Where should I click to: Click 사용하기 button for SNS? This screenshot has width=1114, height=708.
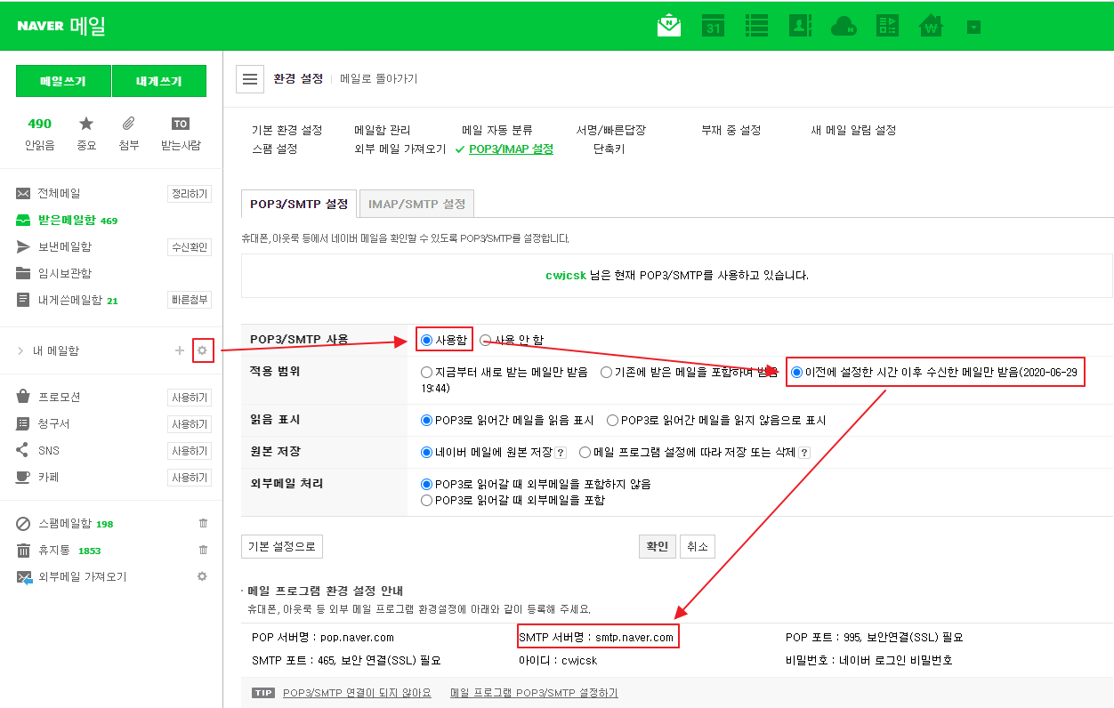[190, 451]
